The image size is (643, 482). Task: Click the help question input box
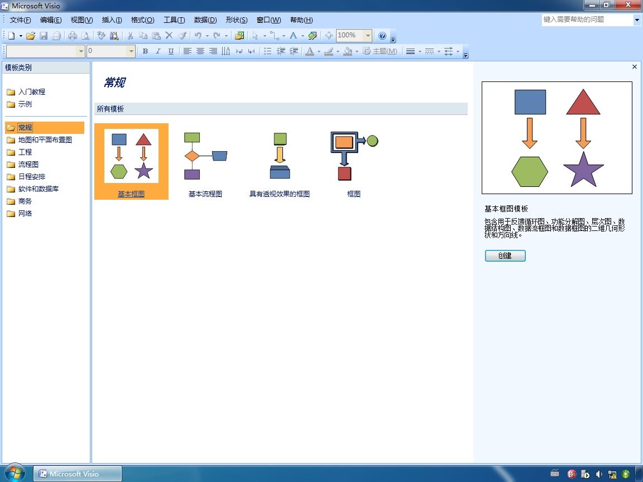pos(588,20)
